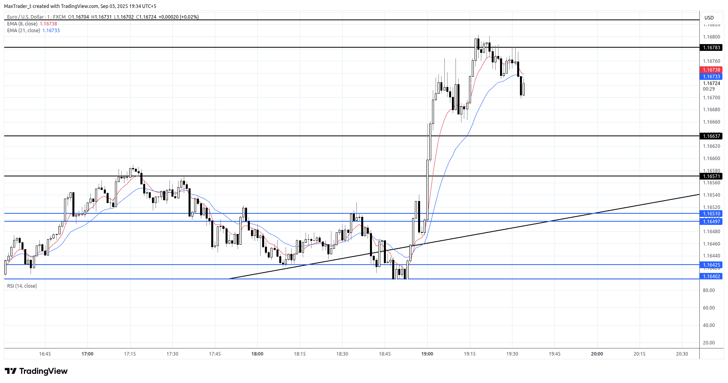The image size is (728, 383).
Task: Click the 1.16783 horizontal line price label
Action: (x=711, y=48)
